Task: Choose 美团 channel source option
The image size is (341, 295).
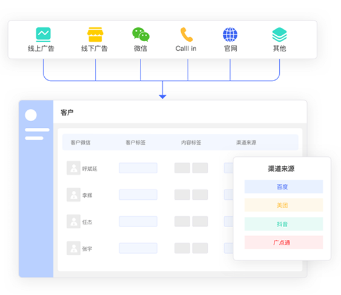Action: [283, 205]
